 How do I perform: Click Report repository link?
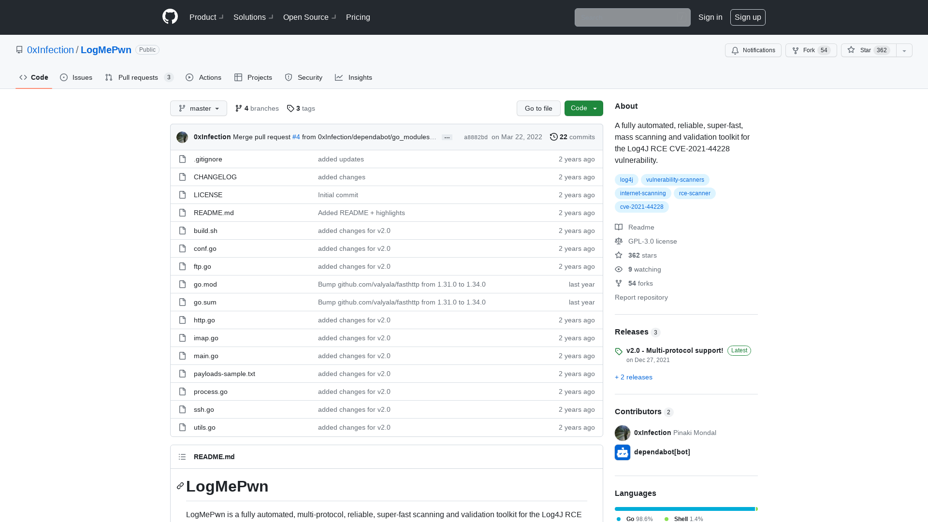[641, 297]
